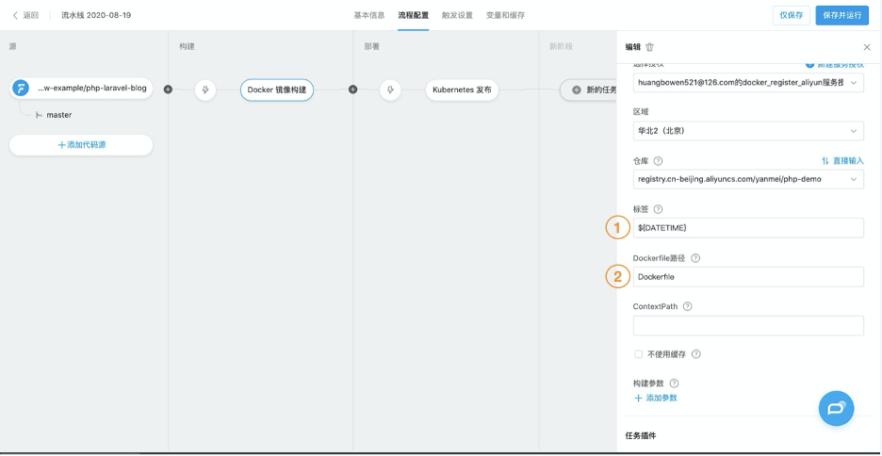Open the 触发设置 tab
882x456 pixels.
457,15
